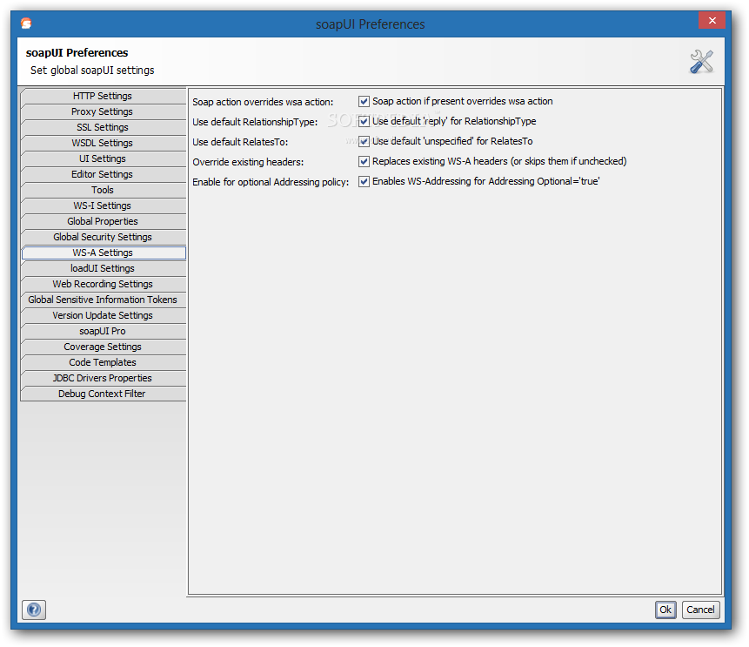
Task: Select the UI Settings tab
Action: click(x=104, y=158)
